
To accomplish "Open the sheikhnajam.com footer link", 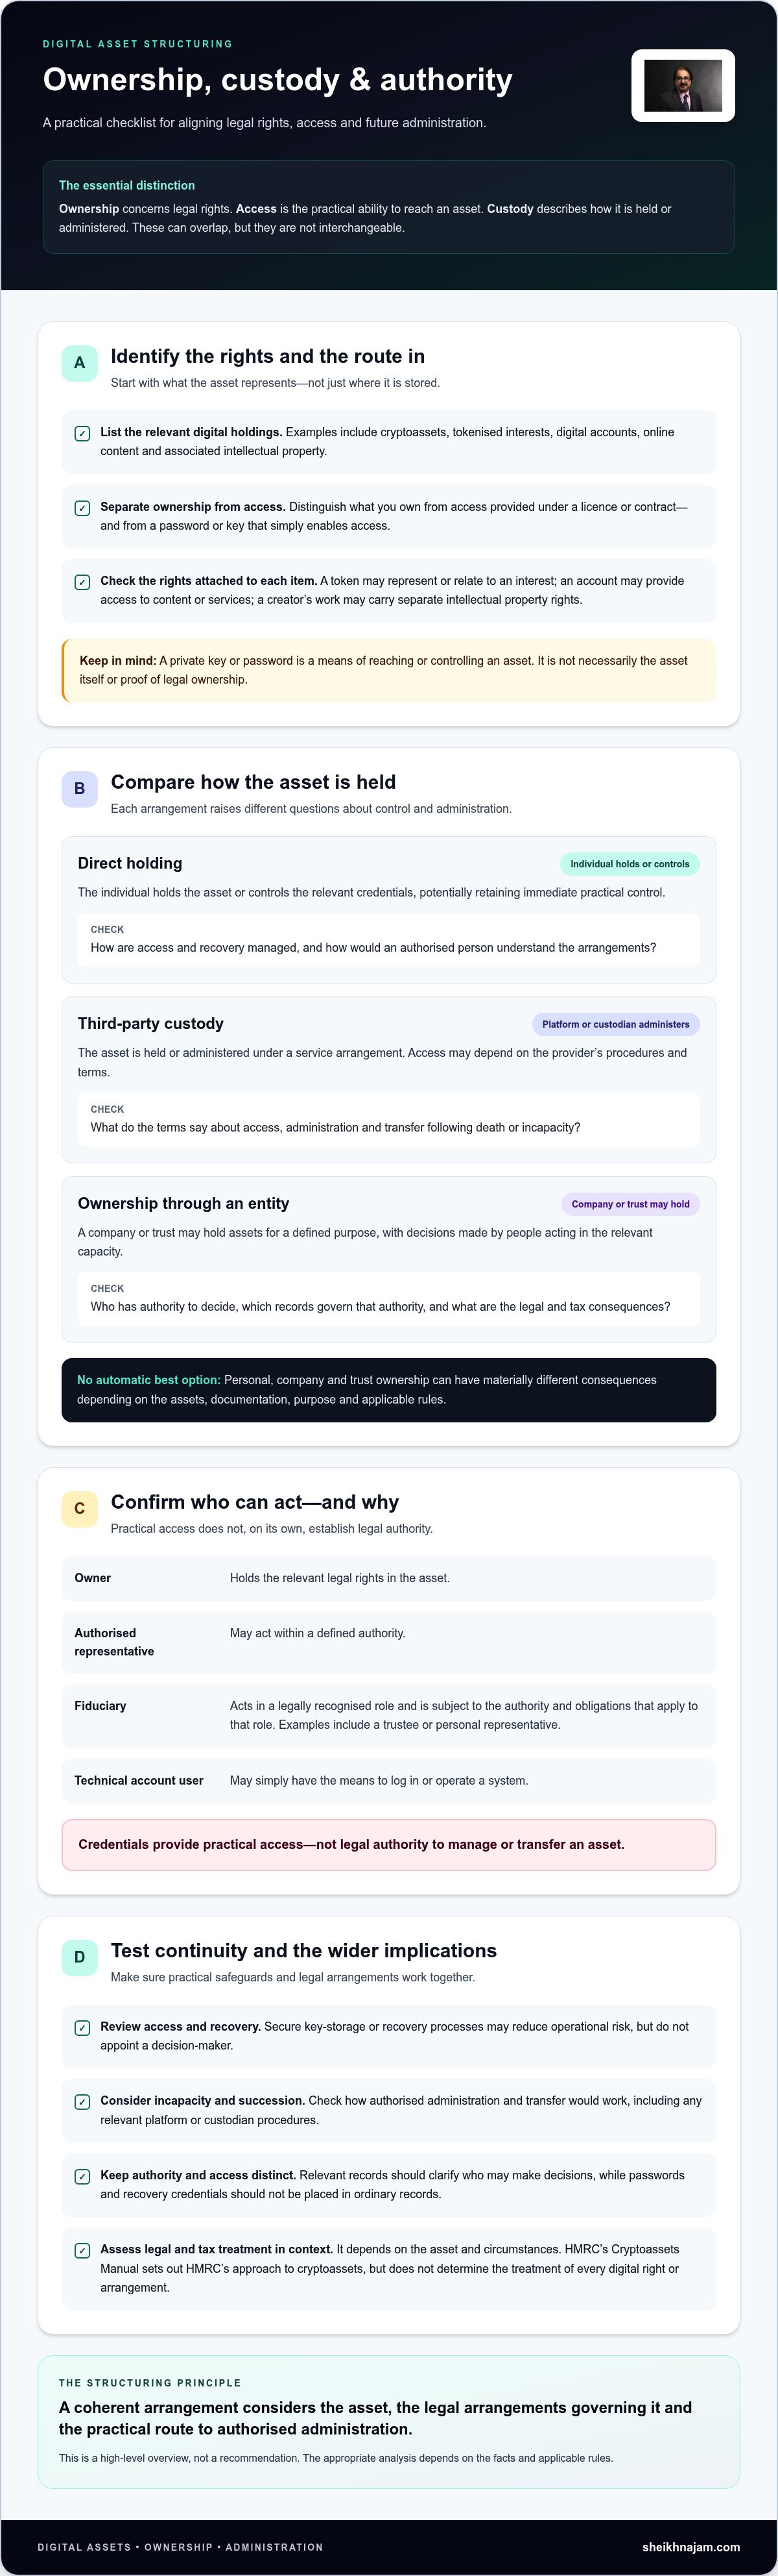I will point(691,2547).
